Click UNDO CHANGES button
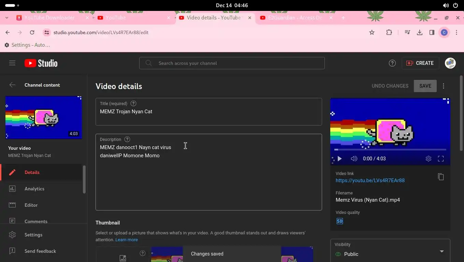 pos(390,86)
